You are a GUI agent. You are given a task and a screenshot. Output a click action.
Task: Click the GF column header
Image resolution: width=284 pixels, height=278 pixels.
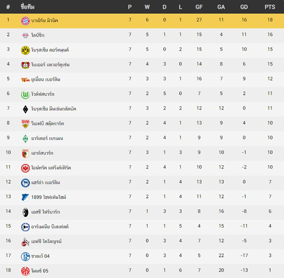(x=199, y=7)
